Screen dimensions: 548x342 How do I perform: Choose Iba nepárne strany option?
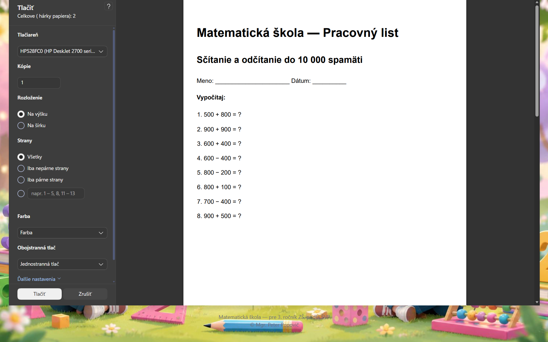coord(21,168)
